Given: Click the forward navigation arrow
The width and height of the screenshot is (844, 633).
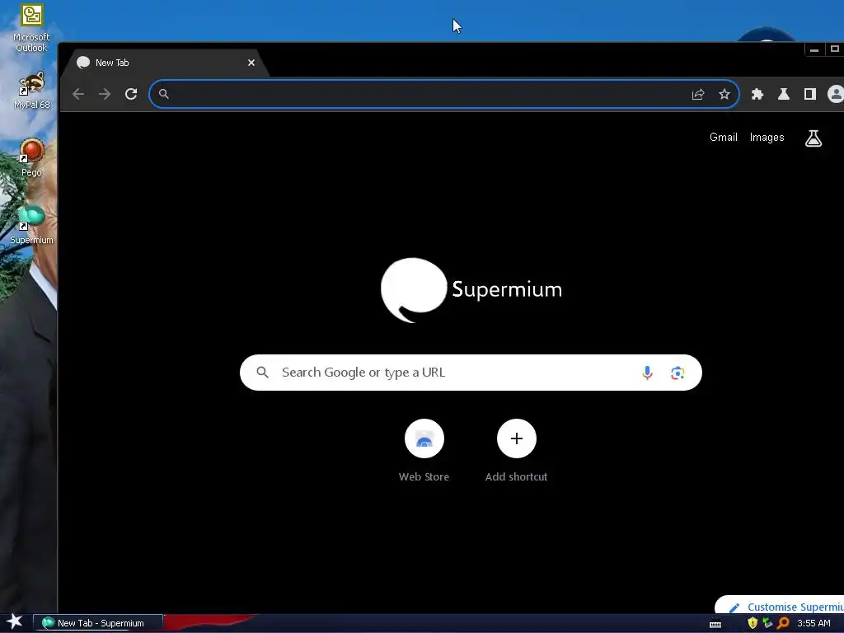Looking at the screenshot, I should (105, 94).
